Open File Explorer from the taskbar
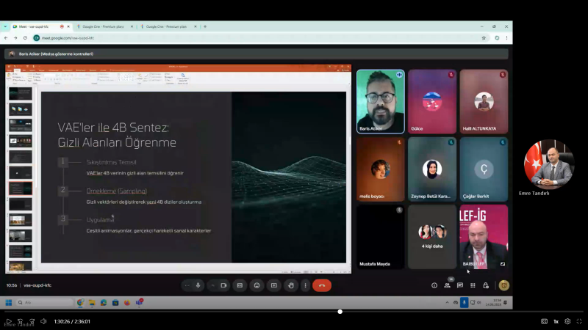This screenshot has width=588, height=330. click(92, 302)
